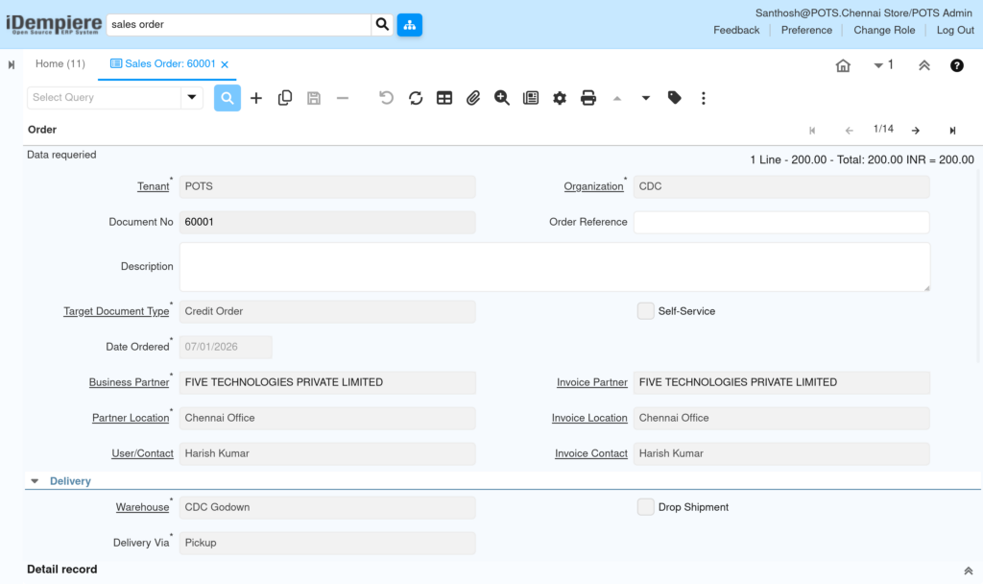The image size is (983, 584).
Task: Open User/Contact Harish Kumar field
Action: point(327,453)
